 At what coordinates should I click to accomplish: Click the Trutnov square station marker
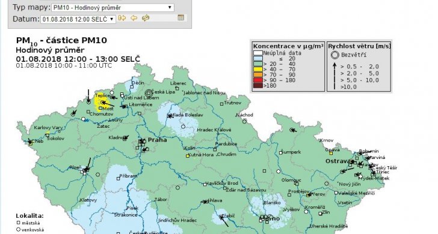221,104
